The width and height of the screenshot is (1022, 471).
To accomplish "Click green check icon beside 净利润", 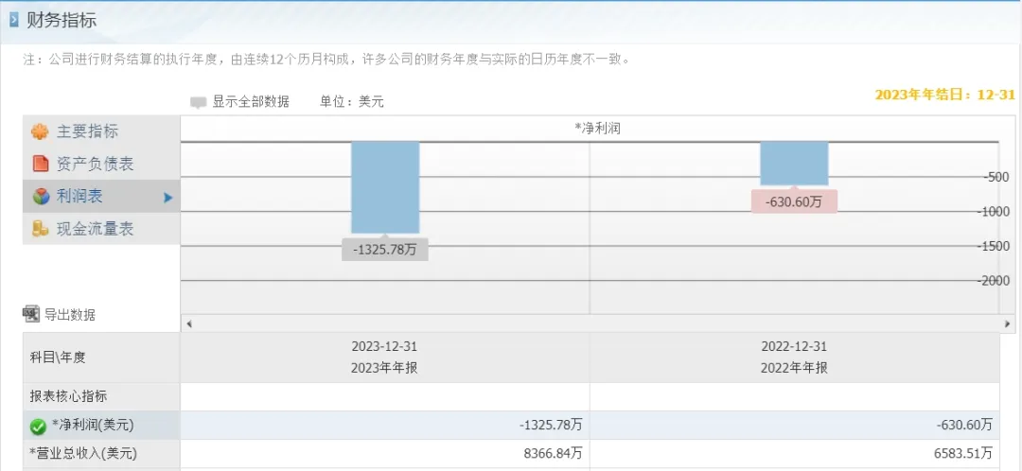I will [x=38, y=427].
